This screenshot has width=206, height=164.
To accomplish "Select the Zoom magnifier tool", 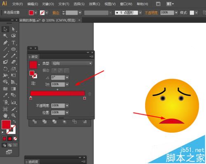I will [x=13, y=115].
